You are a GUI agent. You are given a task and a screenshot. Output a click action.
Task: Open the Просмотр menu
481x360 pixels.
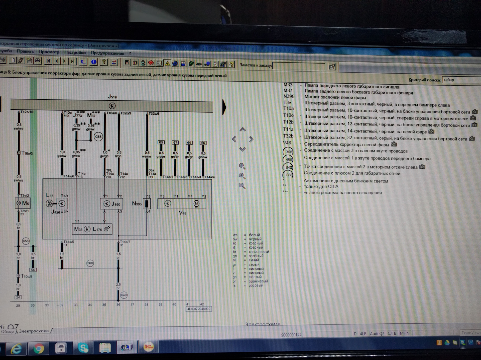49,52
